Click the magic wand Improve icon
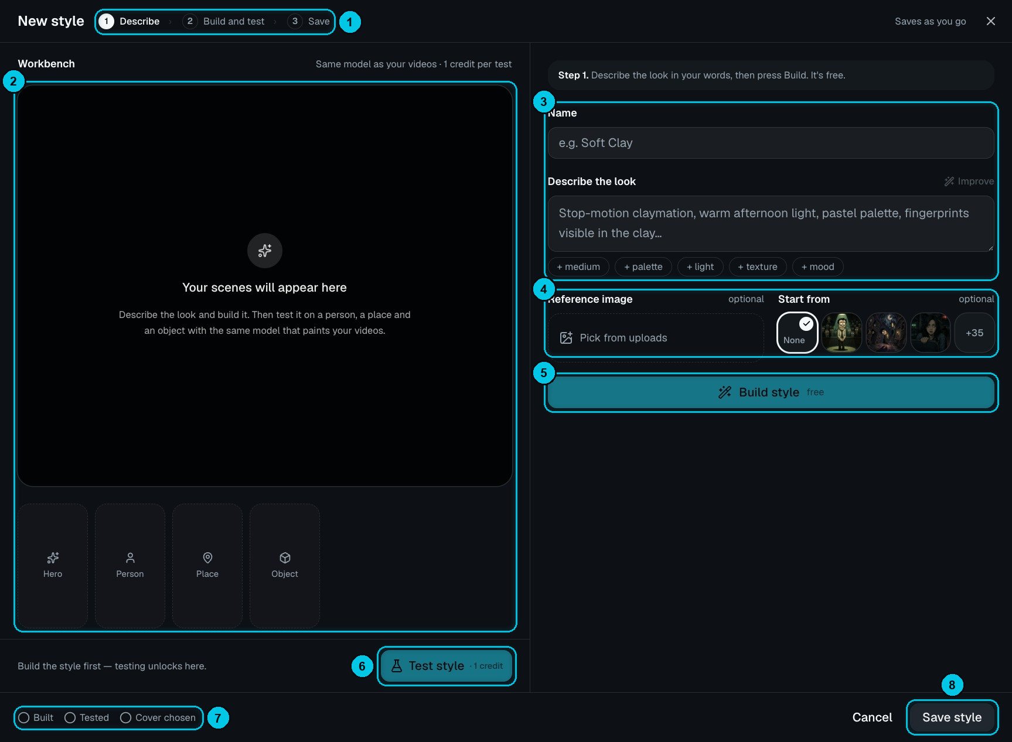This screenshot has height=742, width=1012. point(949,182)
